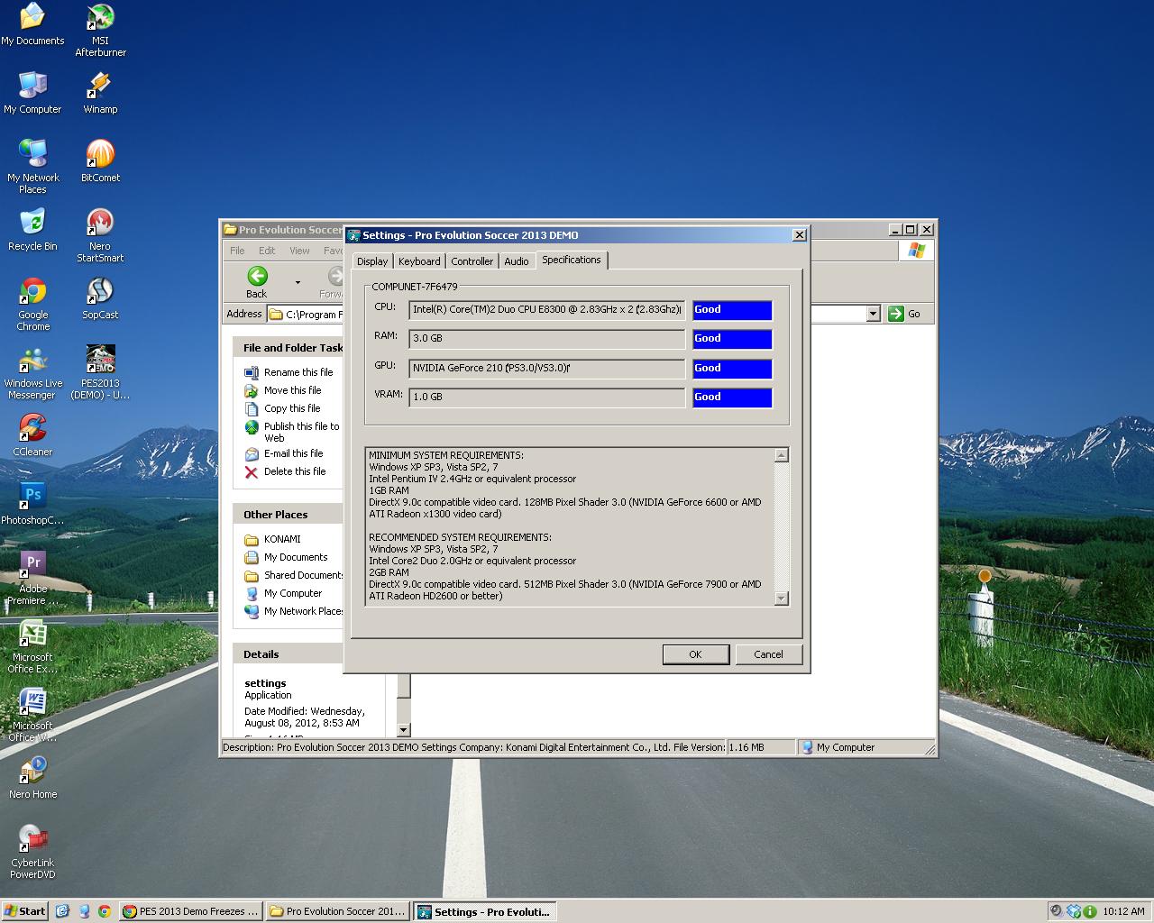Open KONAMI folder under Other Places
The width and height of the screenshot is (1154, 923).
[282, 539]
